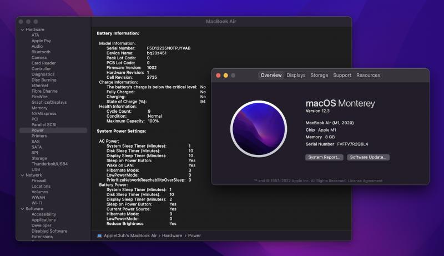444x256 pixels.
Task: Select Apple Pay in the sidebar
Action: pyautogui.click(x=41, y=41)
